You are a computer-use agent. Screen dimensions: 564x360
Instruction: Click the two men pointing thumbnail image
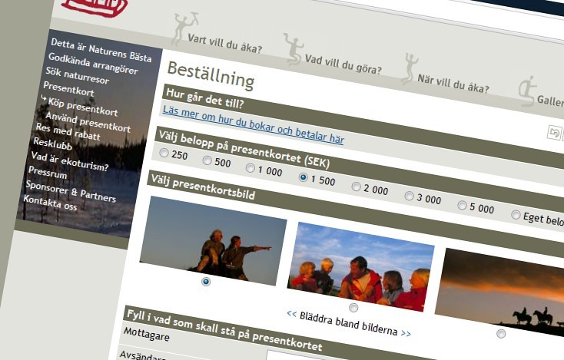coord(213,241)
